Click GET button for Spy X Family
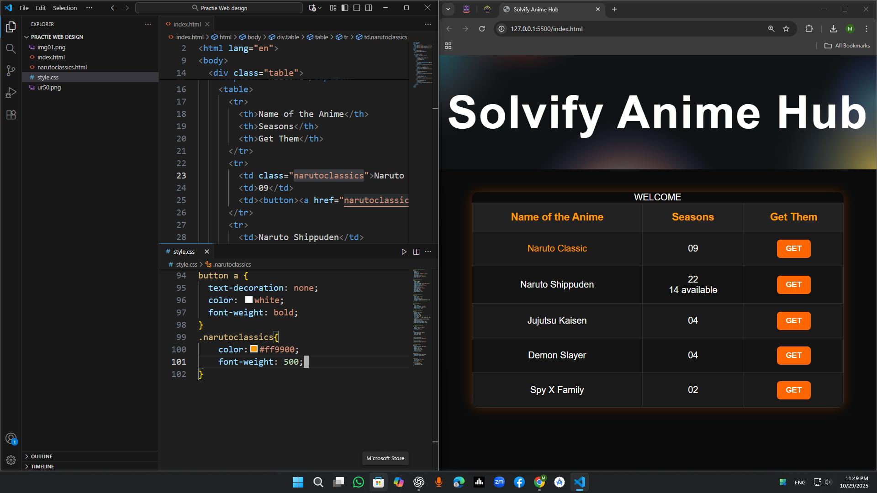877x493 pixels. tap(793, 390)
